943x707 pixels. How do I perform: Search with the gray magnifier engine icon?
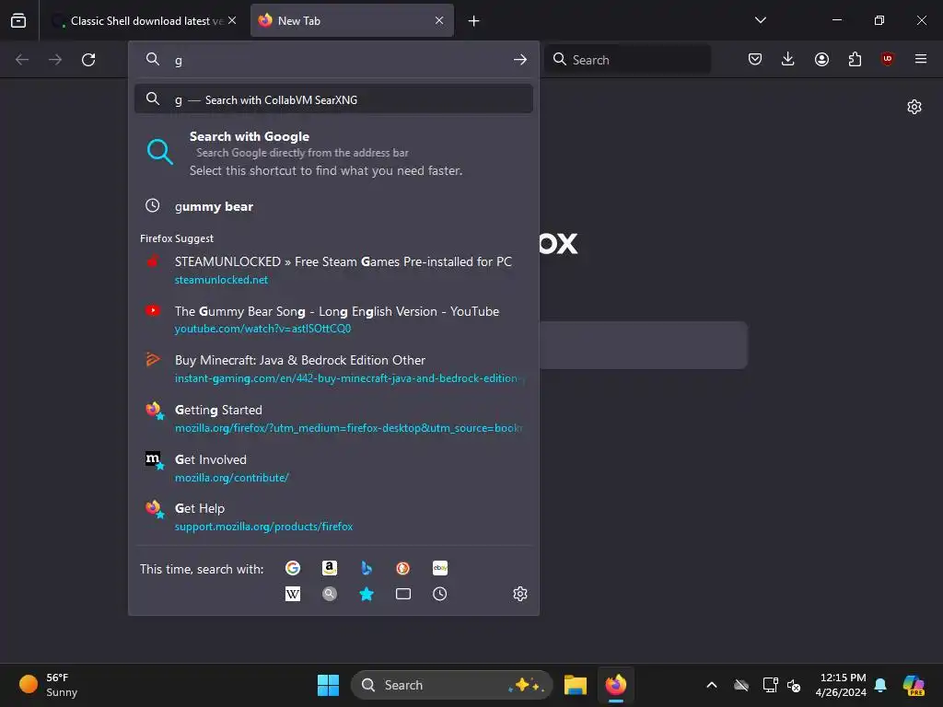point(330,594)
